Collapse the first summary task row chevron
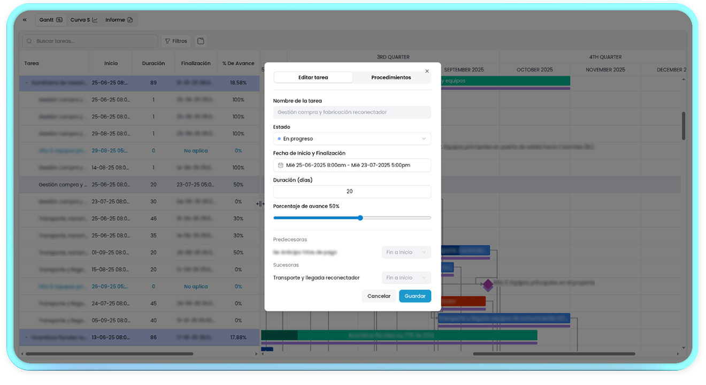The height and width of the screenshot is (385, 706). (x=26, y=83)
